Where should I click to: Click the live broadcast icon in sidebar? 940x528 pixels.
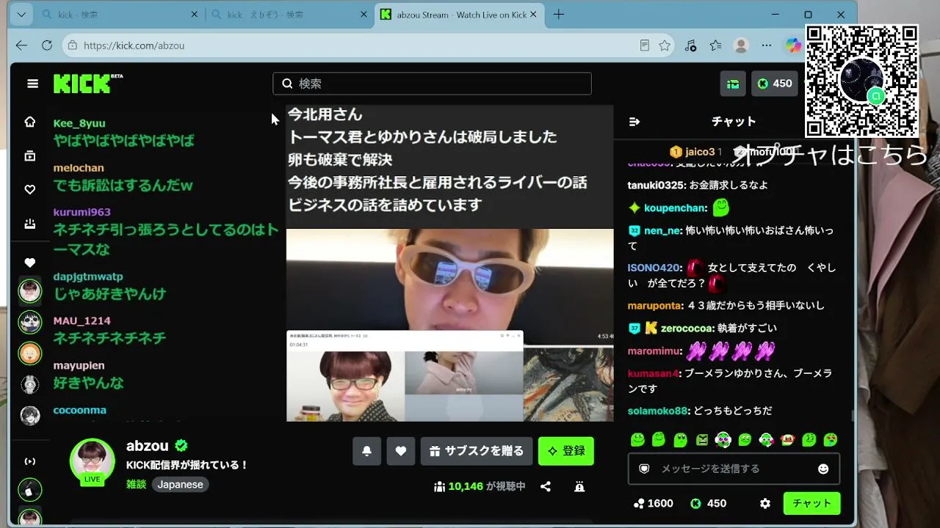tap(30, 461)
